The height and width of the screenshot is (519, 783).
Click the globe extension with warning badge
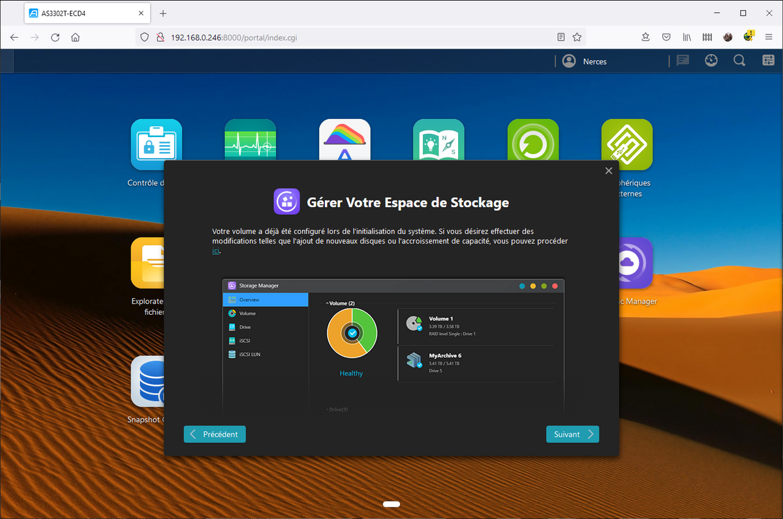pyautogui.click(x=748, y=36)
